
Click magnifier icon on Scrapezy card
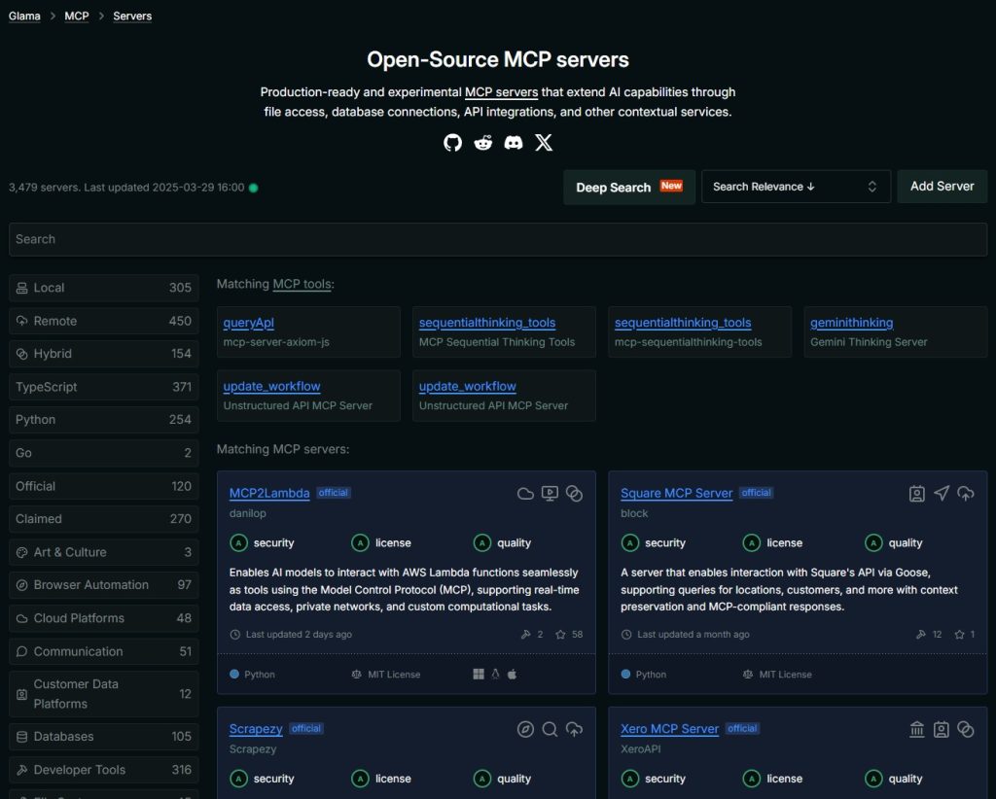pyautogui.click(x=550, y=729)
